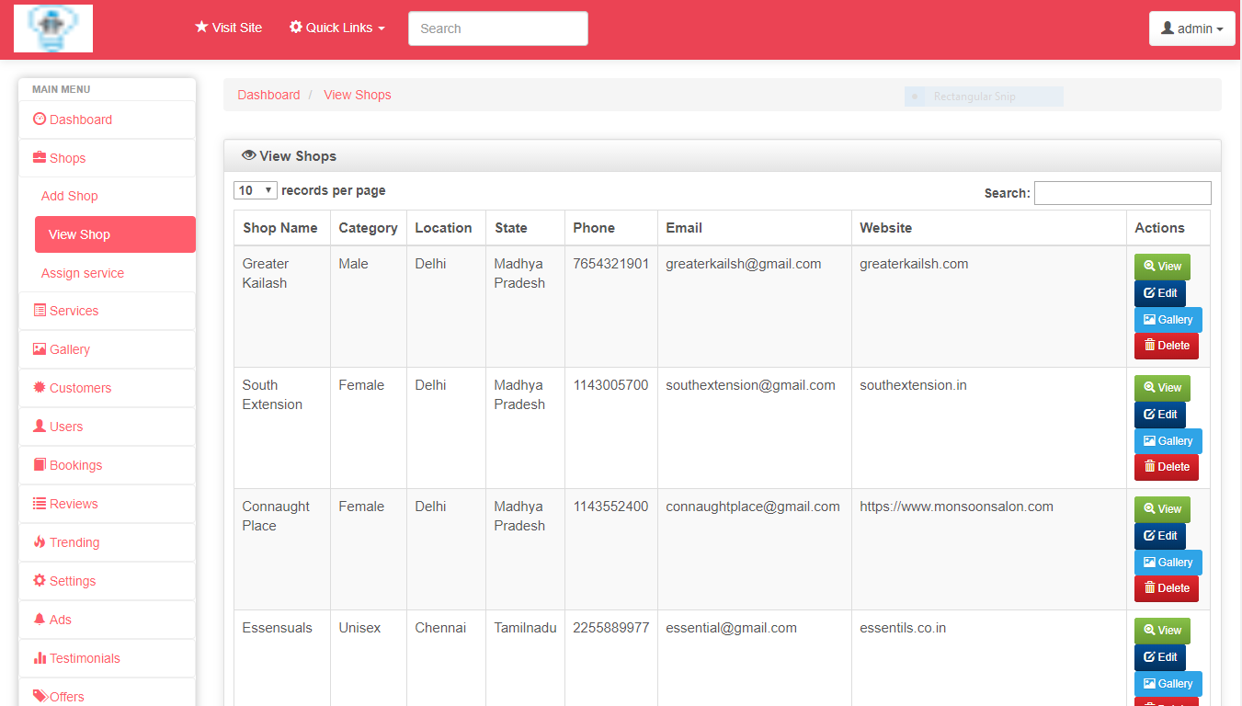View the Greater Kailash shop details

point(1162,267)
